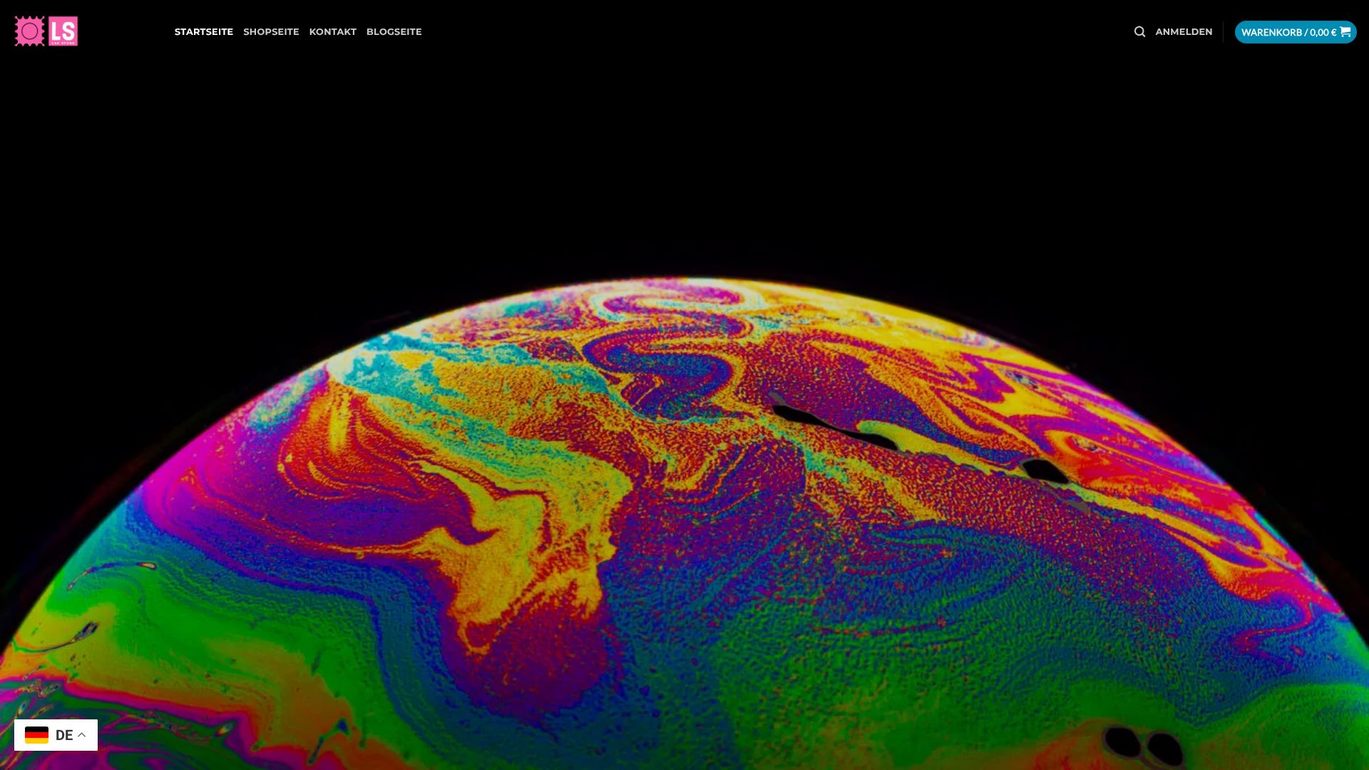The height and width of the screenshot is (770, 1369).
Task: Click the Anmelden login link
Action: 1184,32
